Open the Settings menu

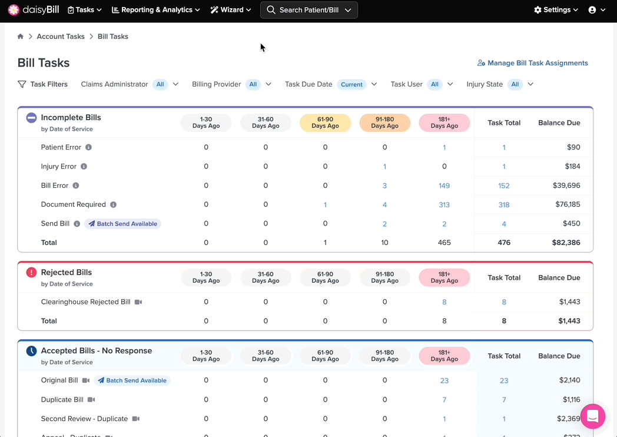[x=556, y=10]
